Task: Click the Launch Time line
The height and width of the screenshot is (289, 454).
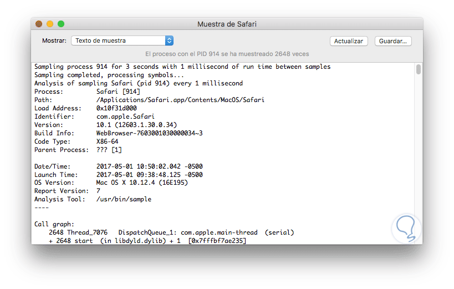Action: tap(118, 175)
